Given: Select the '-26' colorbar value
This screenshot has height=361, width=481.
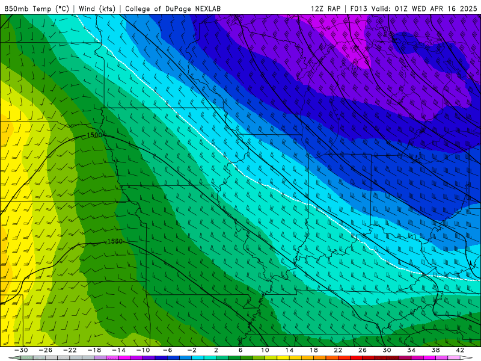Looking at the screenshot, I should click(x=46, y=350).
